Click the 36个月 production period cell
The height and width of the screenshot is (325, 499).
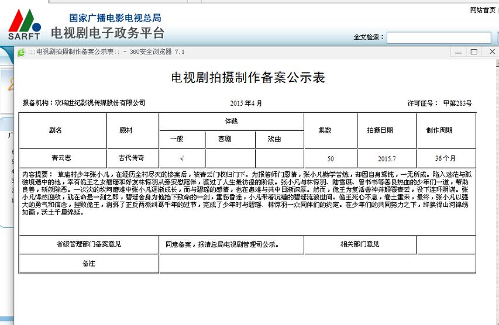coord(445,158)
